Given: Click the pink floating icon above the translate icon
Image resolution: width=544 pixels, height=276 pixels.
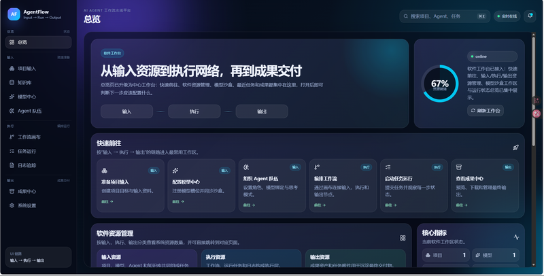Looking at the screenshot, I should click(x=537, y=101).
